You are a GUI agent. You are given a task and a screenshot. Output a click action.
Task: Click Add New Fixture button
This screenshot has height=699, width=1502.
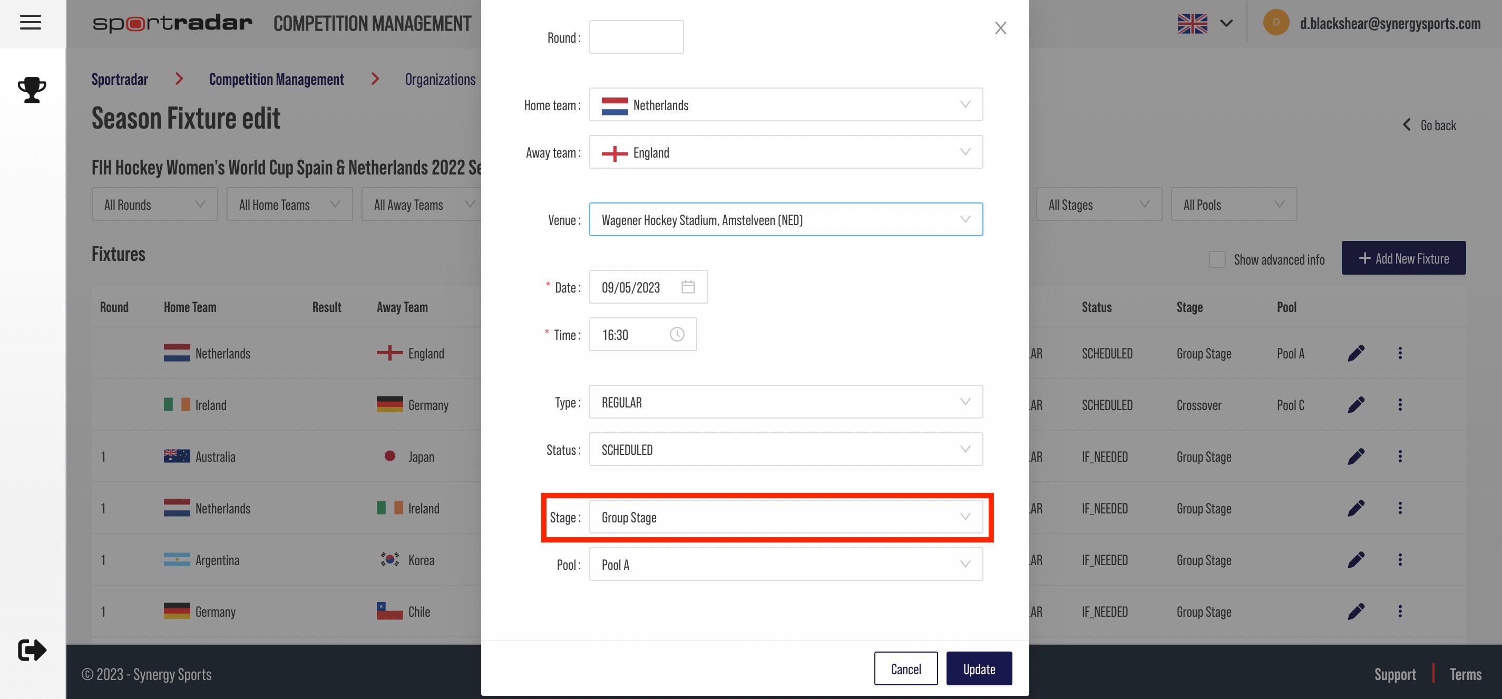1403,258
